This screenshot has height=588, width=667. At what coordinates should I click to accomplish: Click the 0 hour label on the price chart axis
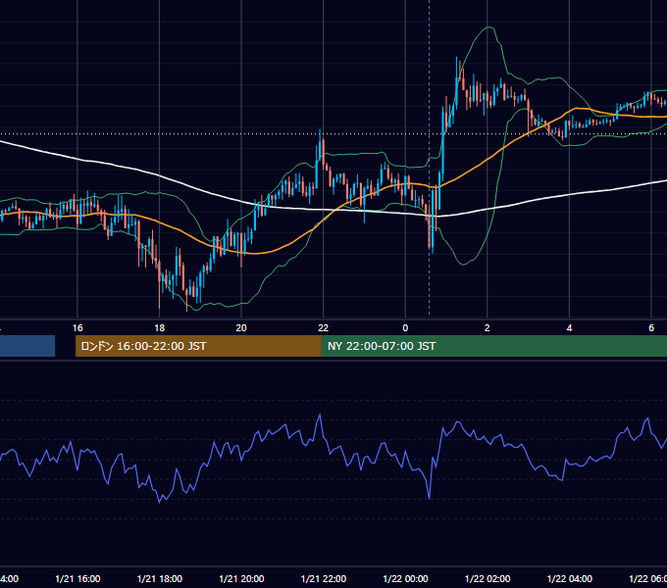tap(405, 328)
